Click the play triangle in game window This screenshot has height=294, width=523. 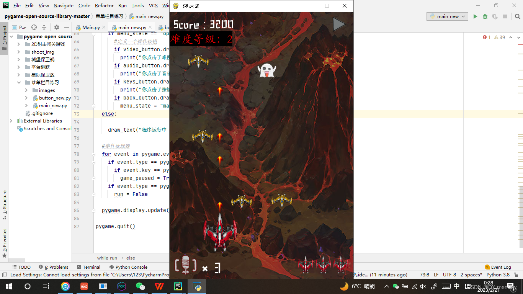[339, 24]
